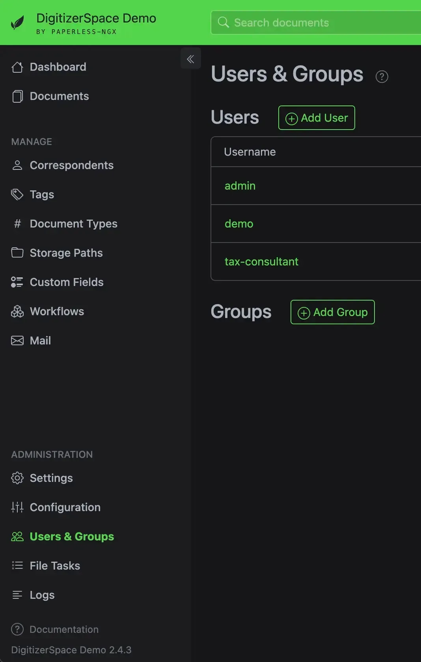421x662 pixels.
Task: Click the Logs lines icon
Action: (17, 595)
